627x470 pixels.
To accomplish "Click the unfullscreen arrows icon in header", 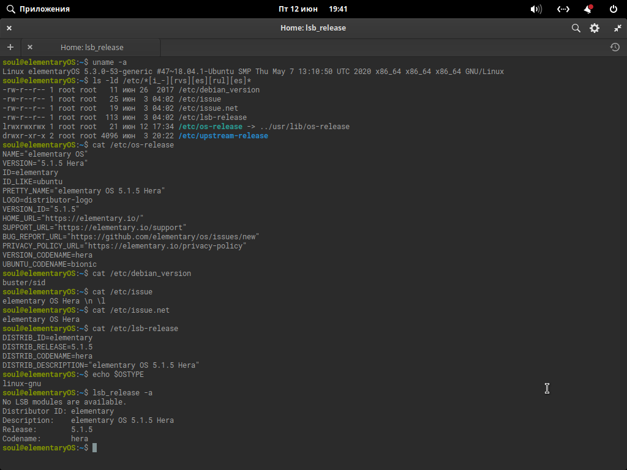I will tap(617, 28).
